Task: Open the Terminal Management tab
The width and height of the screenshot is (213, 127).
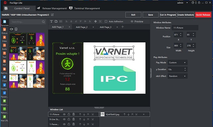Action: [x=85, y=8]
